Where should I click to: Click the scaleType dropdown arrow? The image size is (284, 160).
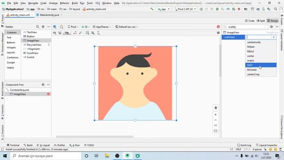click(x=274, y=37)
